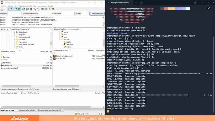Select IntelGraphicsProfiles folder in local tree
Screen dimensions: 215x121
[26, 44]
